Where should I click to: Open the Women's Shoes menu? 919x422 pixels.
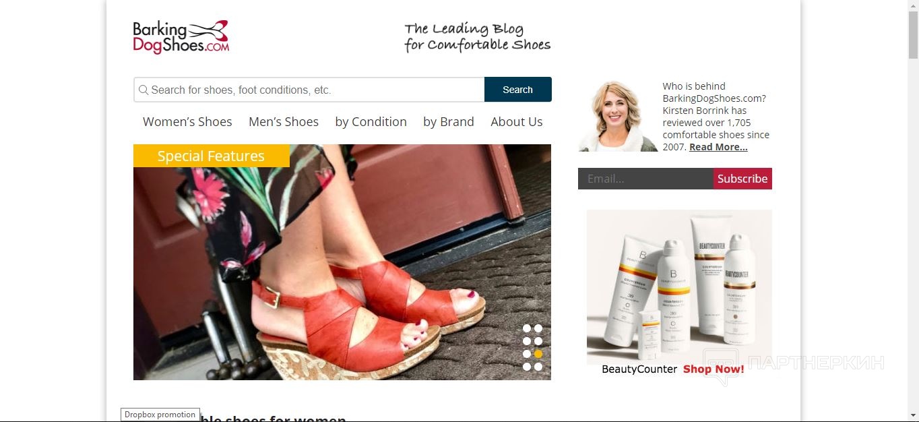pyautogui.click(x=187, y=122)
